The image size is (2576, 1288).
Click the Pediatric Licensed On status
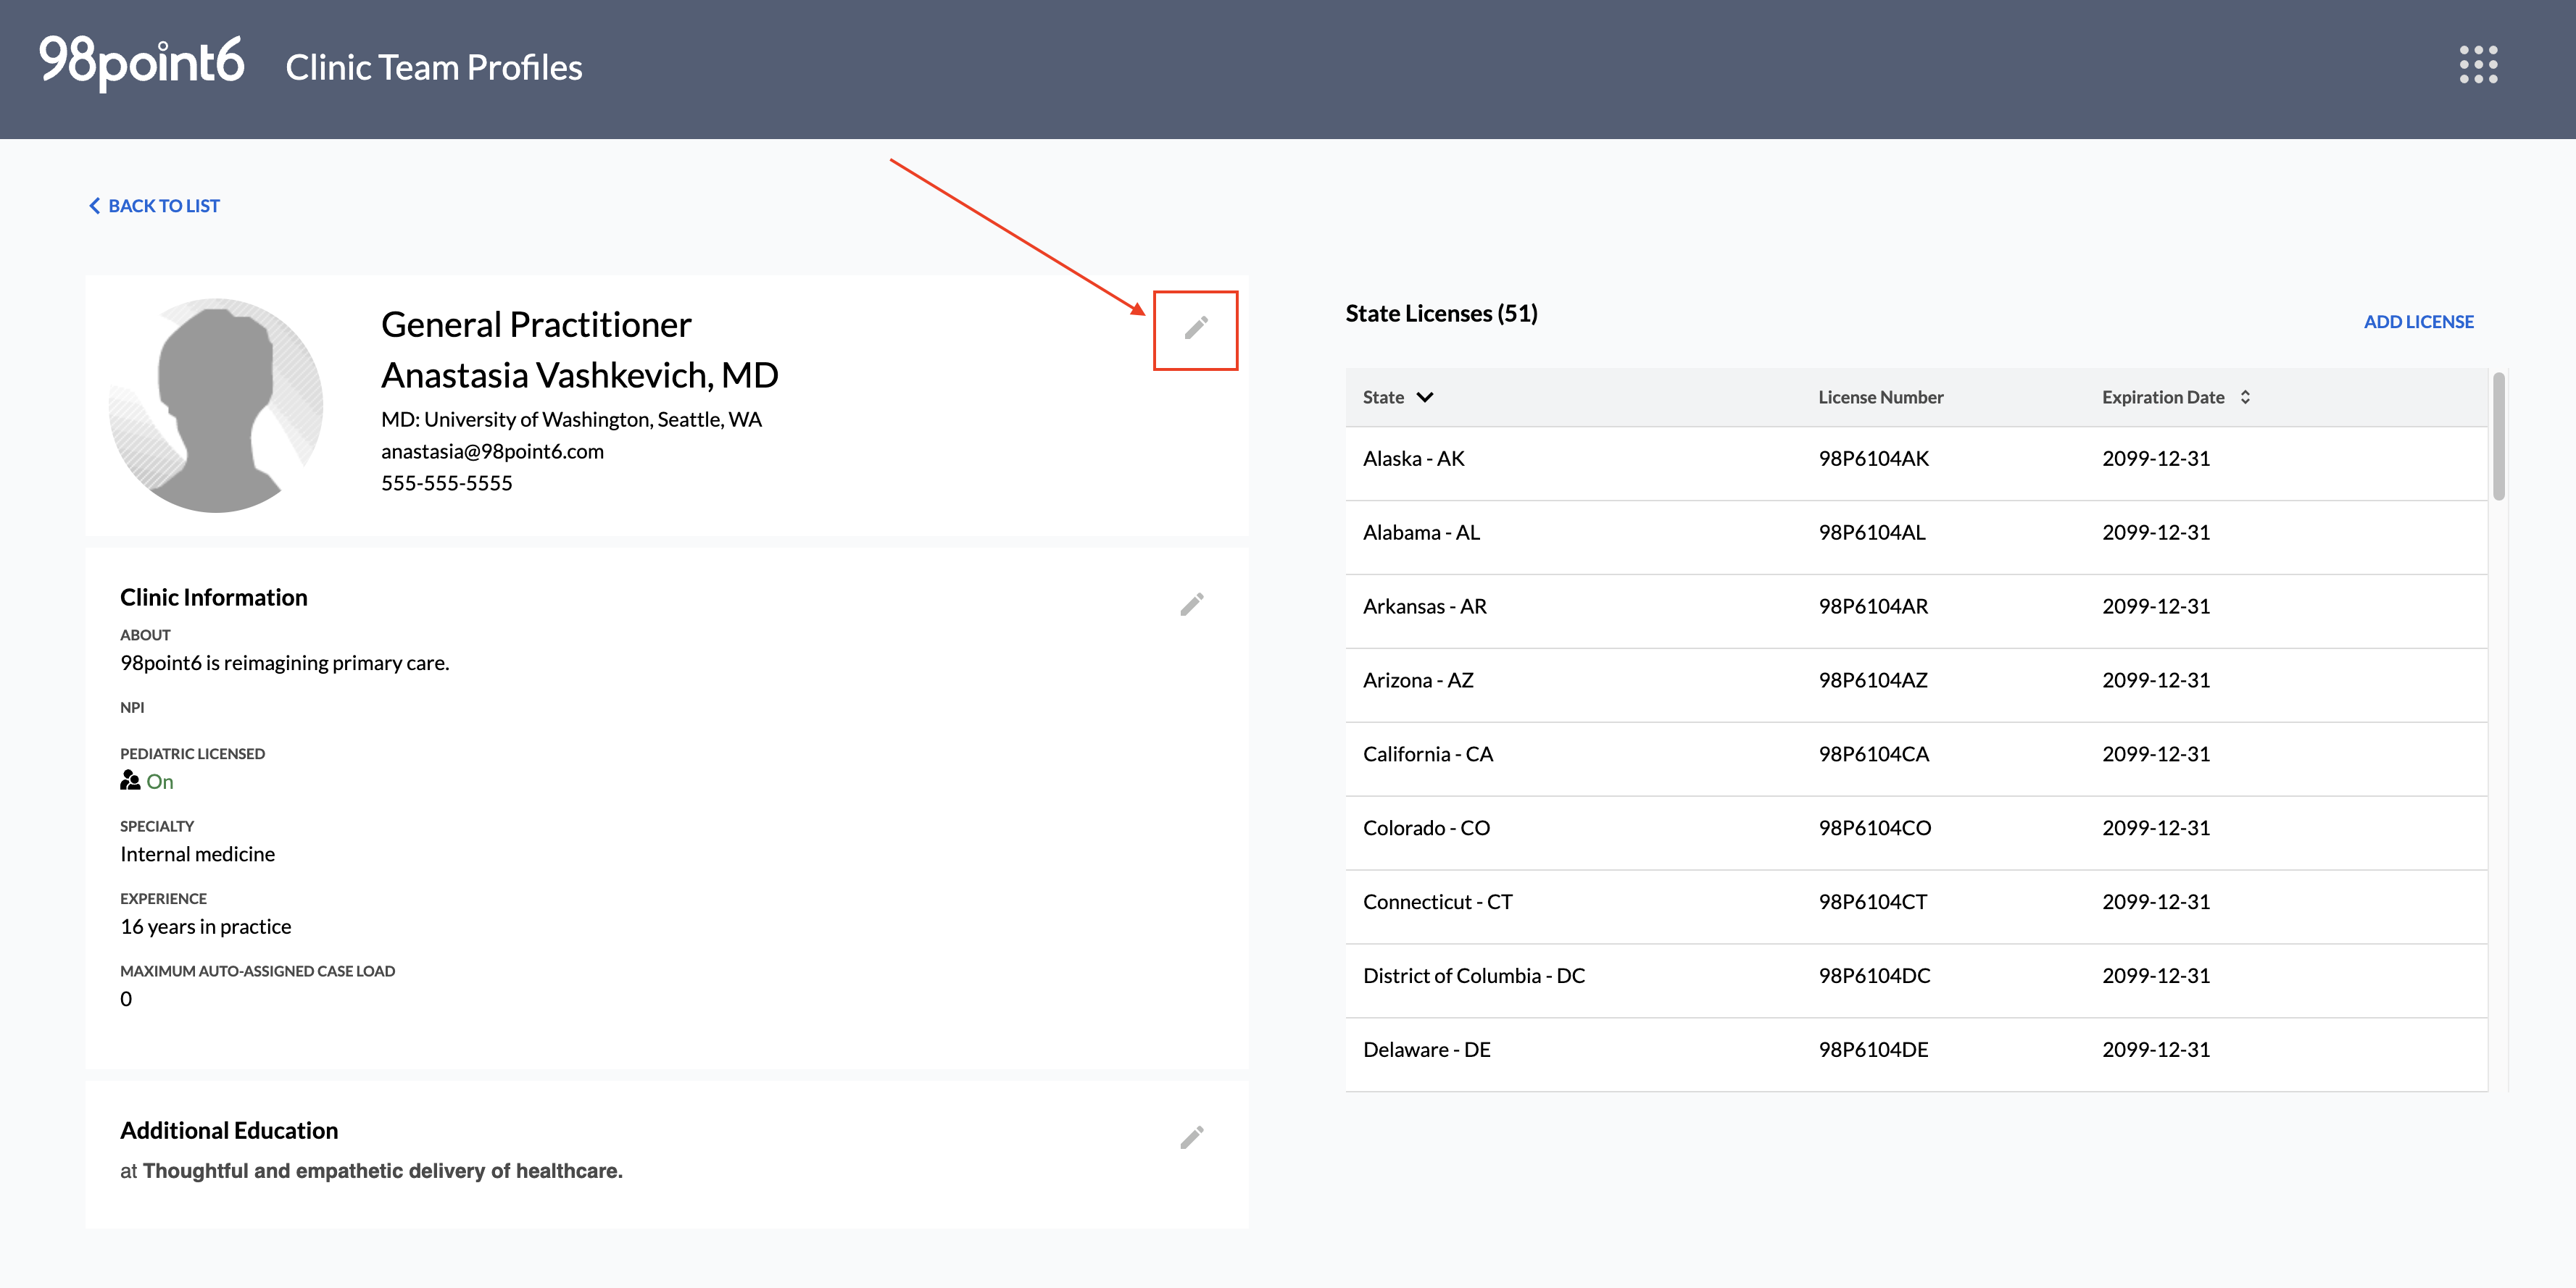(160, 782)
